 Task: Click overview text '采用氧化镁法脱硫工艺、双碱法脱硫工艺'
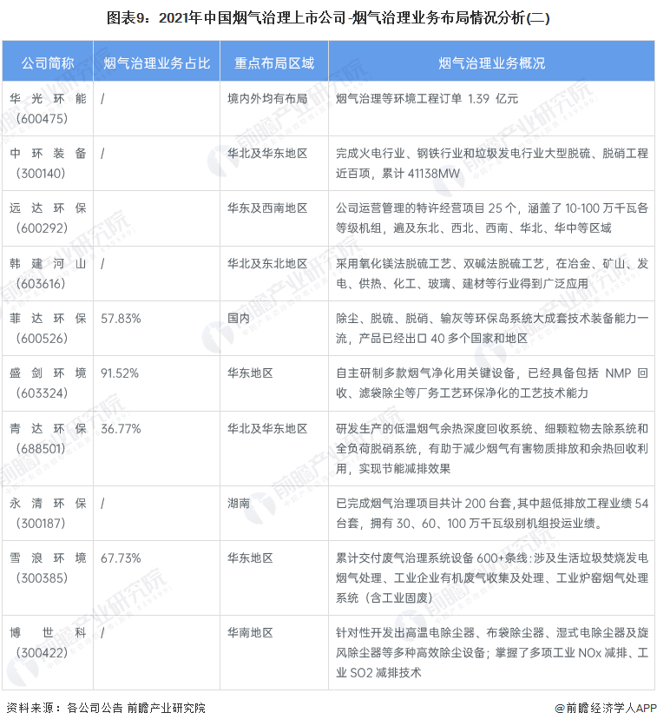click(439, 263)
